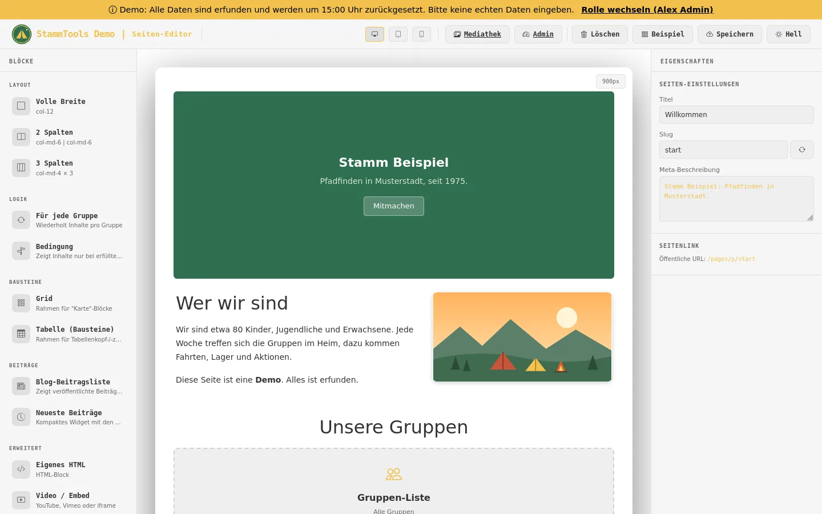Viewport: 822px width, 514px height.
Task: Click the Löschen button
Action: point(600,34)
